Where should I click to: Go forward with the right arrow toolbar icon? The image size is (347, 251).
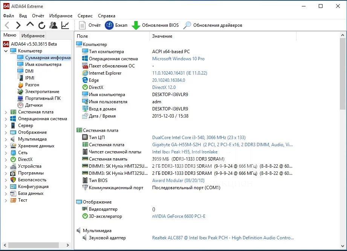point(18,25)
